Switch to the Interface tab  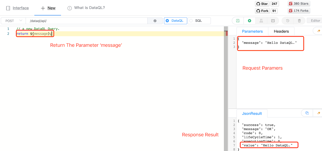(17, 8)
